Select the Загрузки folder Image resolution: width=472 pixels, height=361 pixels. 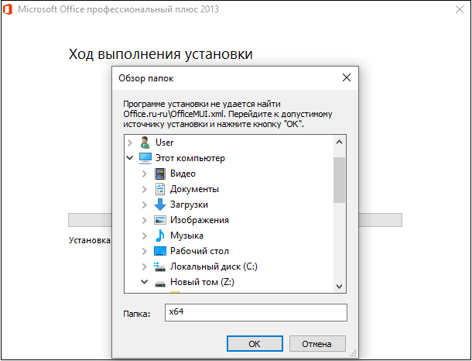(x=189, y=205)
